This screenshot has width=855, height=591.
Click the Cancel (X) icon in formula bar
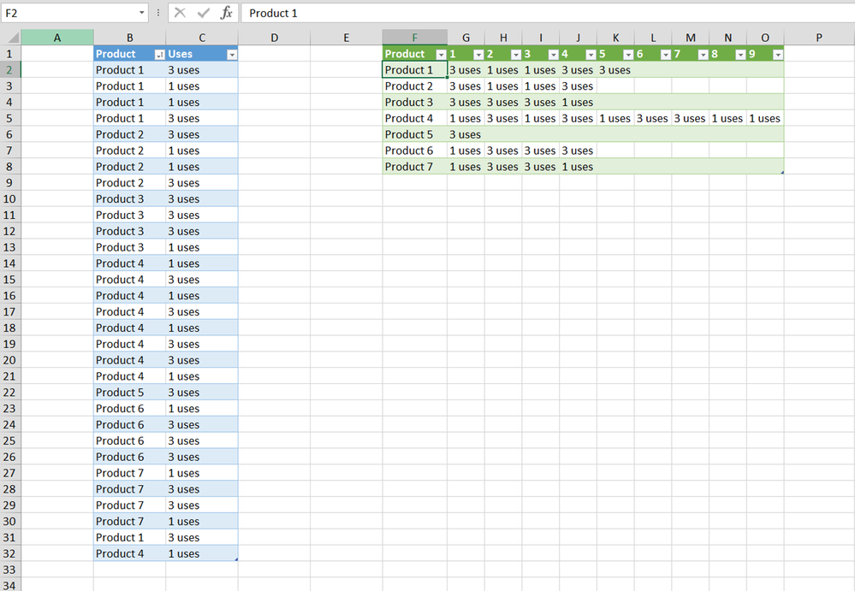pos(180,13)
